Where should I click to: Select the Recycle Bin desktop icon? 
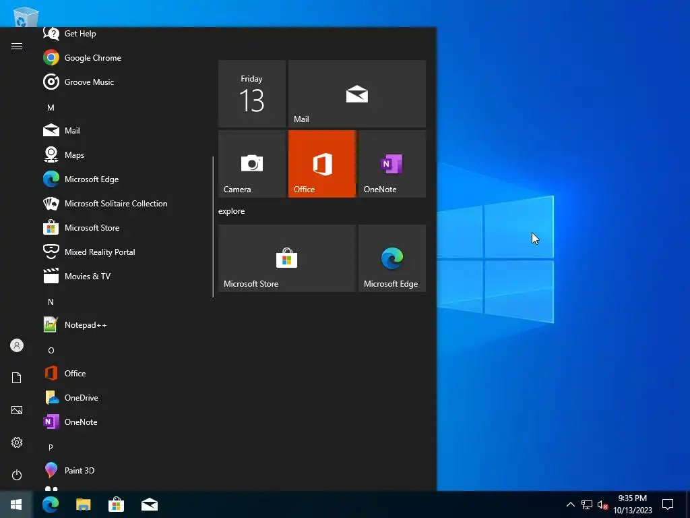[26, 17]
